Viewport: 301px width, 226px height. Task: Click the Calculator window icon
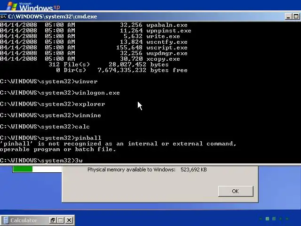pos(6,220)
